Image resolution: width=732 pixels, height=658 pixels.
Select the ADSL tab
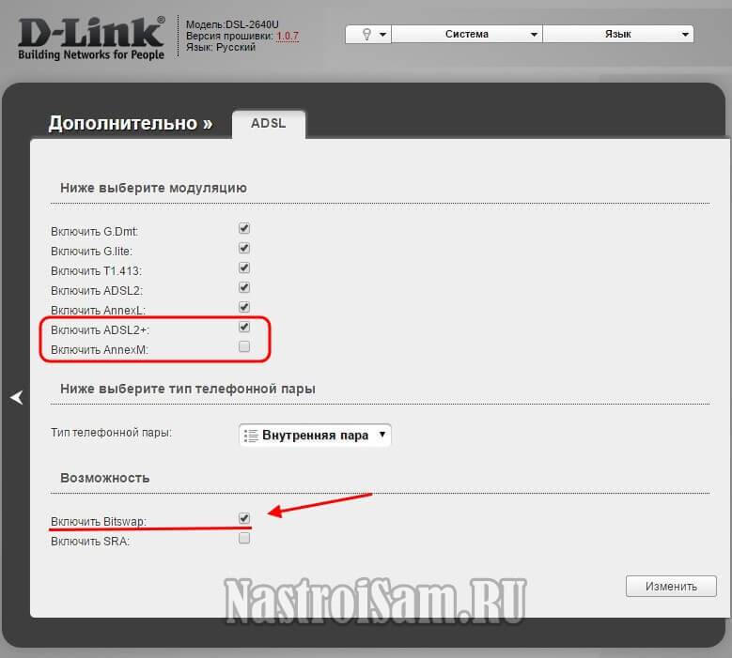click(269, 124)
